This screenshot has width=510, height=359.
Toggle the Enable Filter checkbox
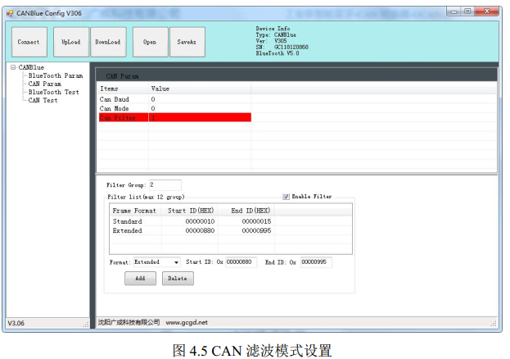click(x=286, y=197)
